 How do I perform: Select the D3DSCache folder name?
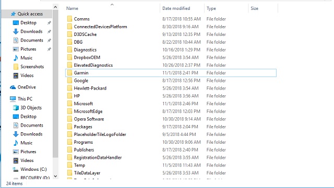click(85, 34)
